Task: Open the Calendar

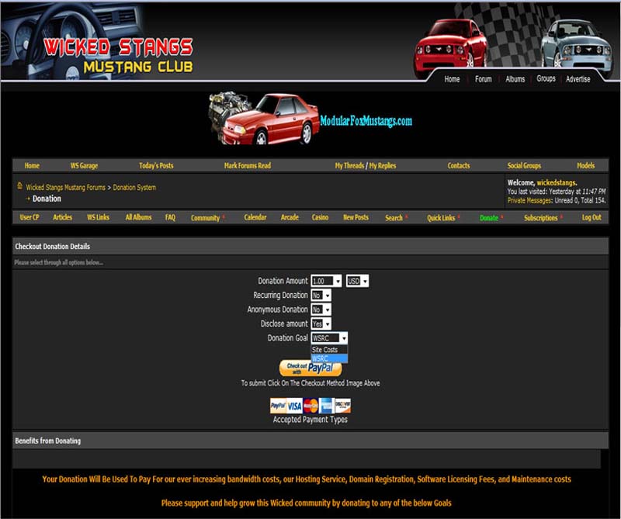Action: (x=255, y=217)
